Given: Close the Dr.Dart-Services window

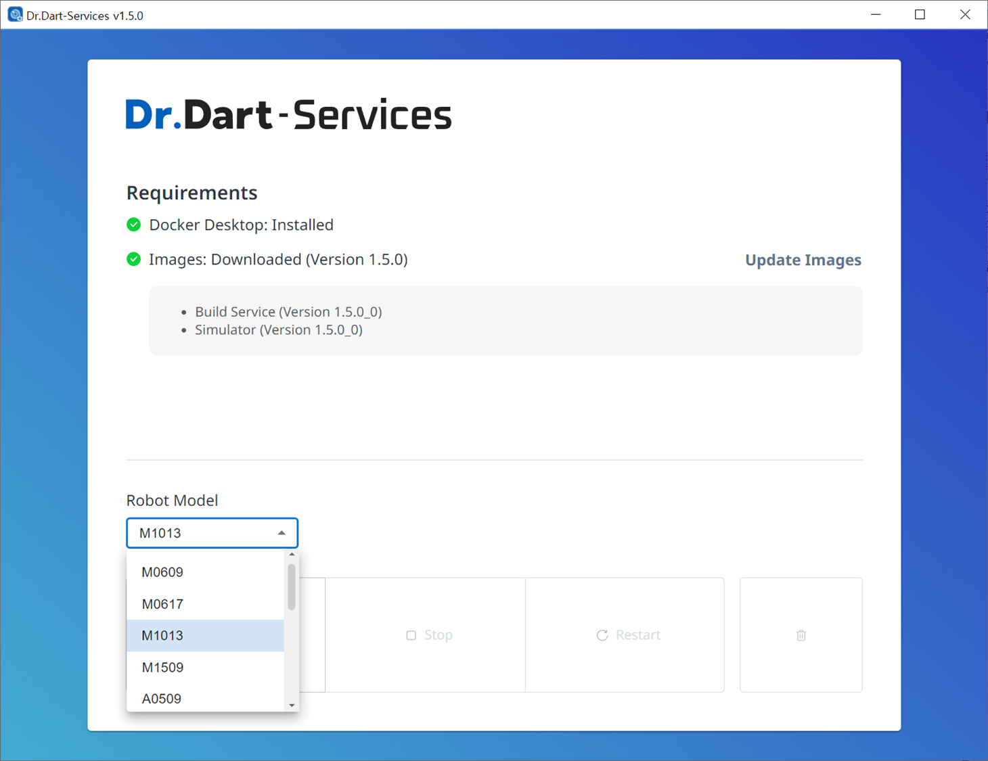Looking at the screenshot, I should point(965,14).
